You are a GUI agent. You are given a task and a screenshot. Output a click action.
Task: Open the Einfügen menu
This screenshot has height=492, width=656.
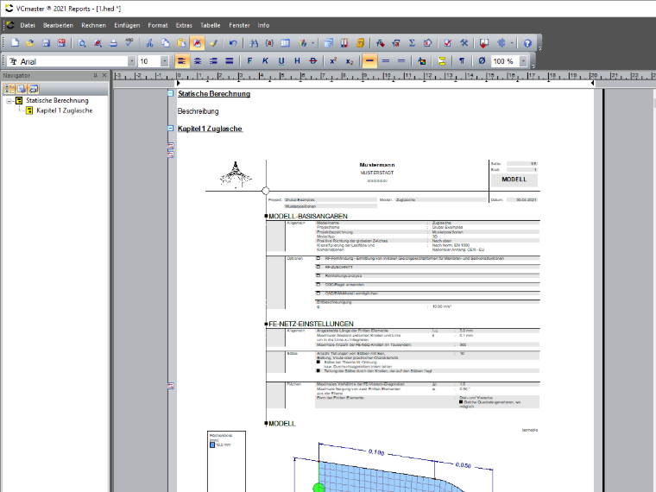(x=127, y=25)
